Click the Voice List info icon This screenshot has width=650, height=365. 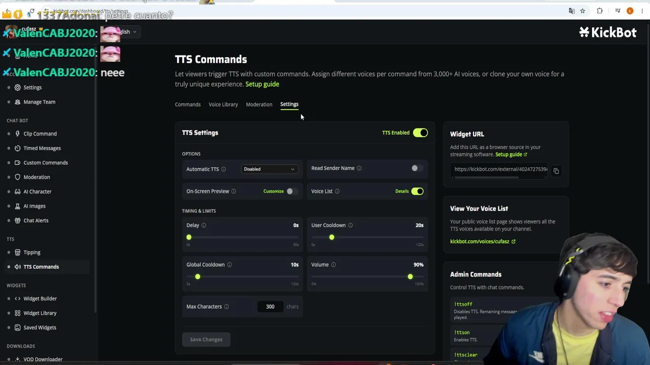337,191
